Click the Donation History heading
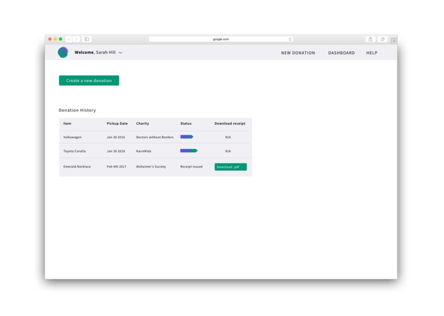The image size is (444, 316). tap(77, 110)
